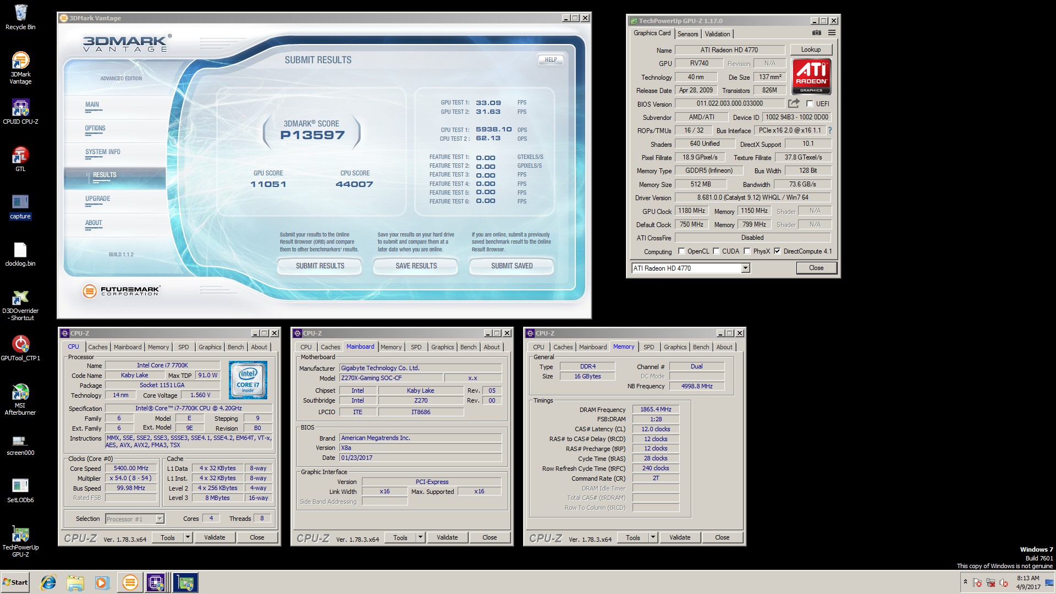Select the MSI Afterburner desktop icon
Viewport: 1056px width, 594px height.
pos(20,399)
